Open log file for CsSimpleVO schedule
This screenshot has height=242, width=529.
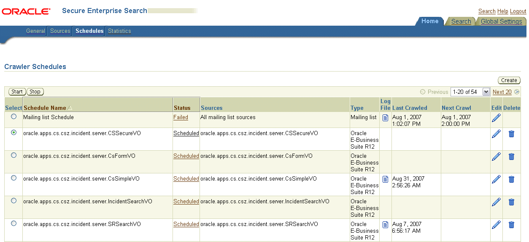[x=385, y=179]
